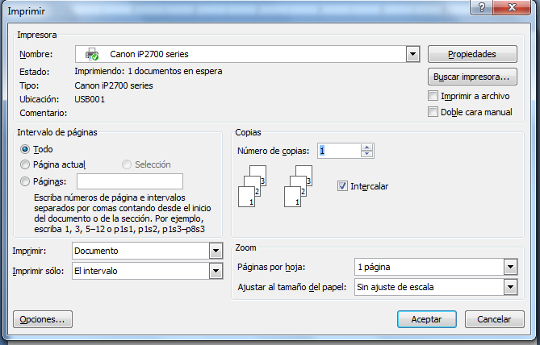Click the Páginas range input field
Screen dimensions: 540x345
click(130, 181)
